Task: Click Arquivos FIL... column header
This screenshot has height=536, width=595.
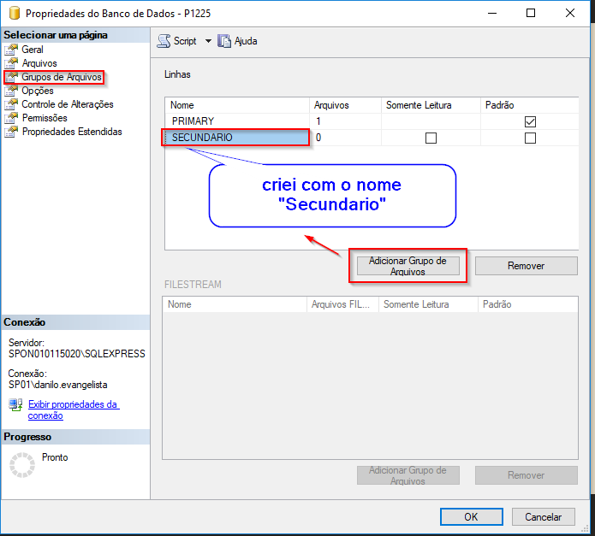Action: (342, 304)
